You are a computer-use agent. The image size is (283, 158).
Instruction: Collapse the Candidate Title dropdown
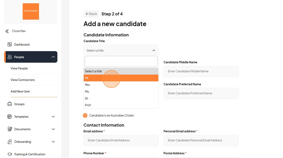pyautogui.click(x=154, y=50)
